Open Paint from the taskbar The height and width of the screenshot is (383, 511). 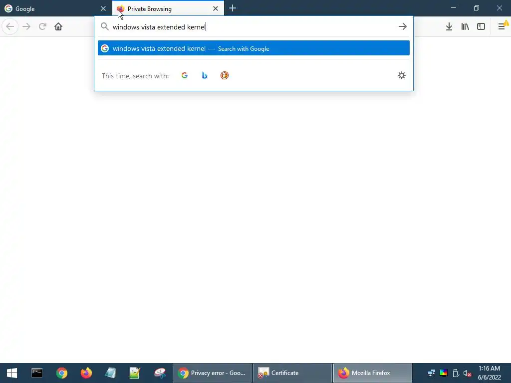pos(160,373)
